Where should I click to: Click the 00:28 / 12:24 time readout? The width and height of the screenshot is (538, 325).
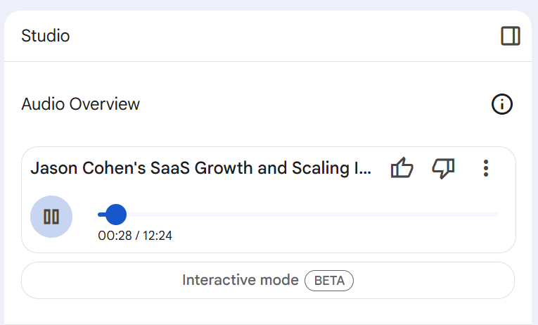[135, 236]
